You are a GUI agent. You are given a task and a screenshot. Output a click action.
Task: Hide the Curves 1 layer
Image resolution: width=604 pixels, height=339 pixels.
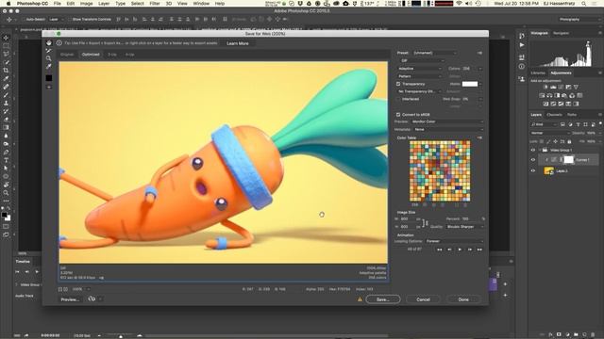(x=533, y=160)
